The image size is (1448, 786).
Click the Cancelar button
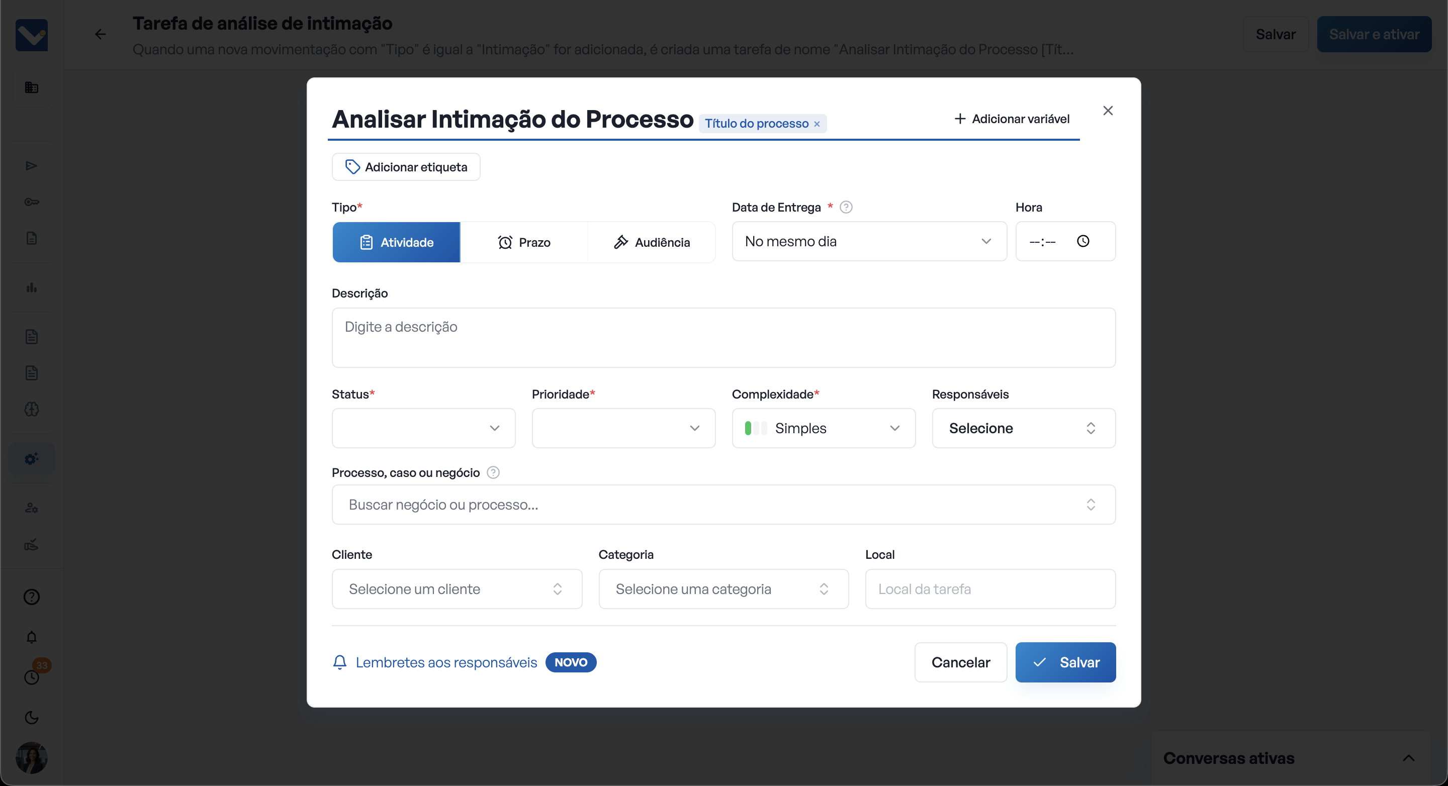[x=960, y=662]
